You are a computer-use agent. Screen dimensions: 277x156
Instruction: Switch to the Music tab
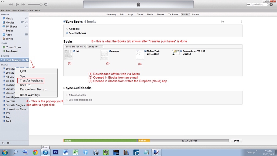(x=150, y=15)
